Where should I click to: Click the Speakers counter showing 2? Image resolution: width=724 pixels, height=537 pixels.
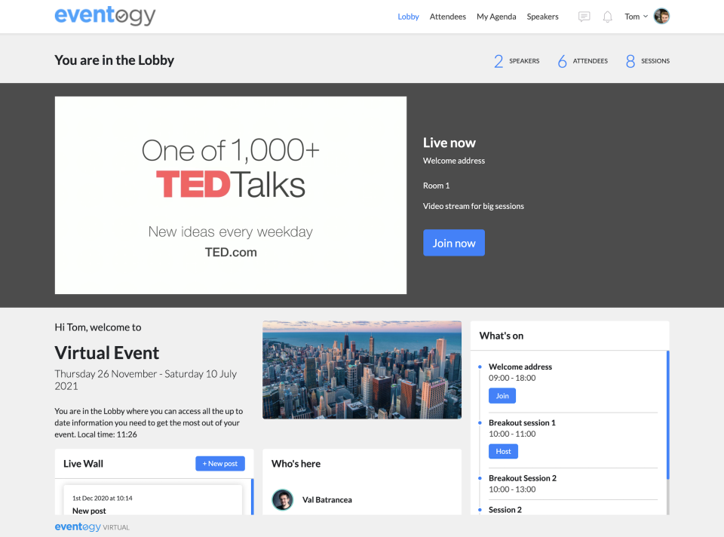tap(516, 60)
